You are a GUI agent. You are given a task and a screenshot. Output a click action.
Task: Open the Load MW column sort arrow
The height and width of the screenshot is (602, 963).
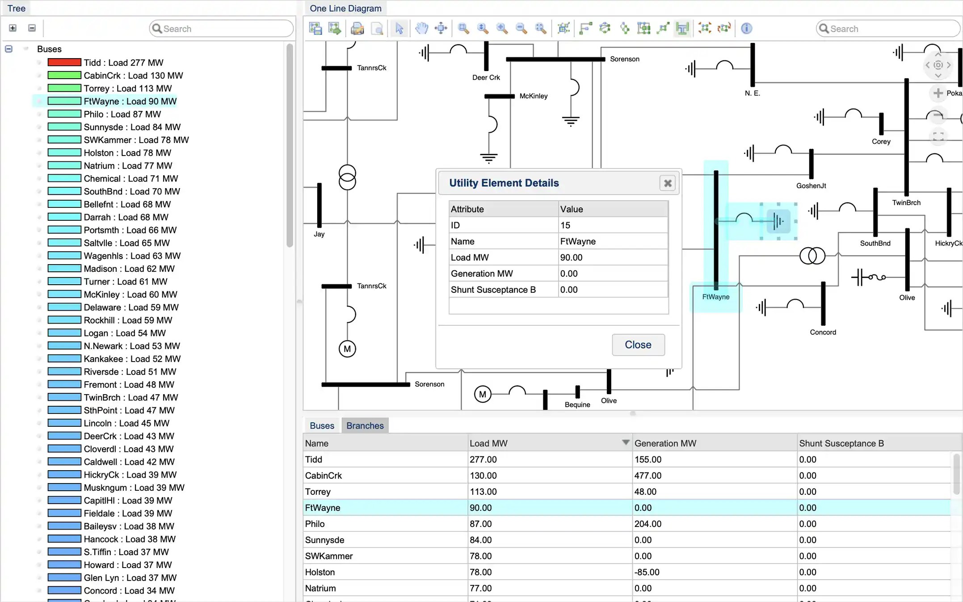[x=626, y=442]
